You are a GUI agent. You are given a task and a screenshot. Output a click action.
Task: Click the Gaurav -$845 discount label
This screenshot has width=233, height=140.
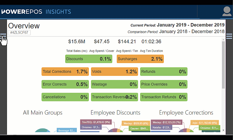pos(139,128)
